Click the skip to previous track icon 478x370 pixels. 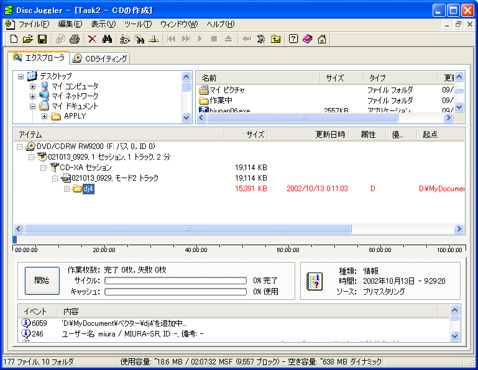point(172,39)
